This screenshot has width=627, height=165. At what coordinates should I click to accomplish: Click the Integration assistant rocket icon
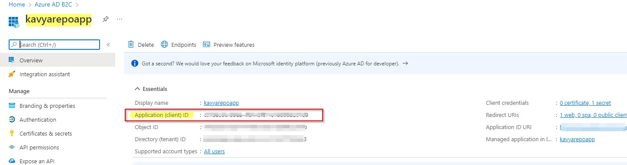pyautogui.click(x=12, y=74)
